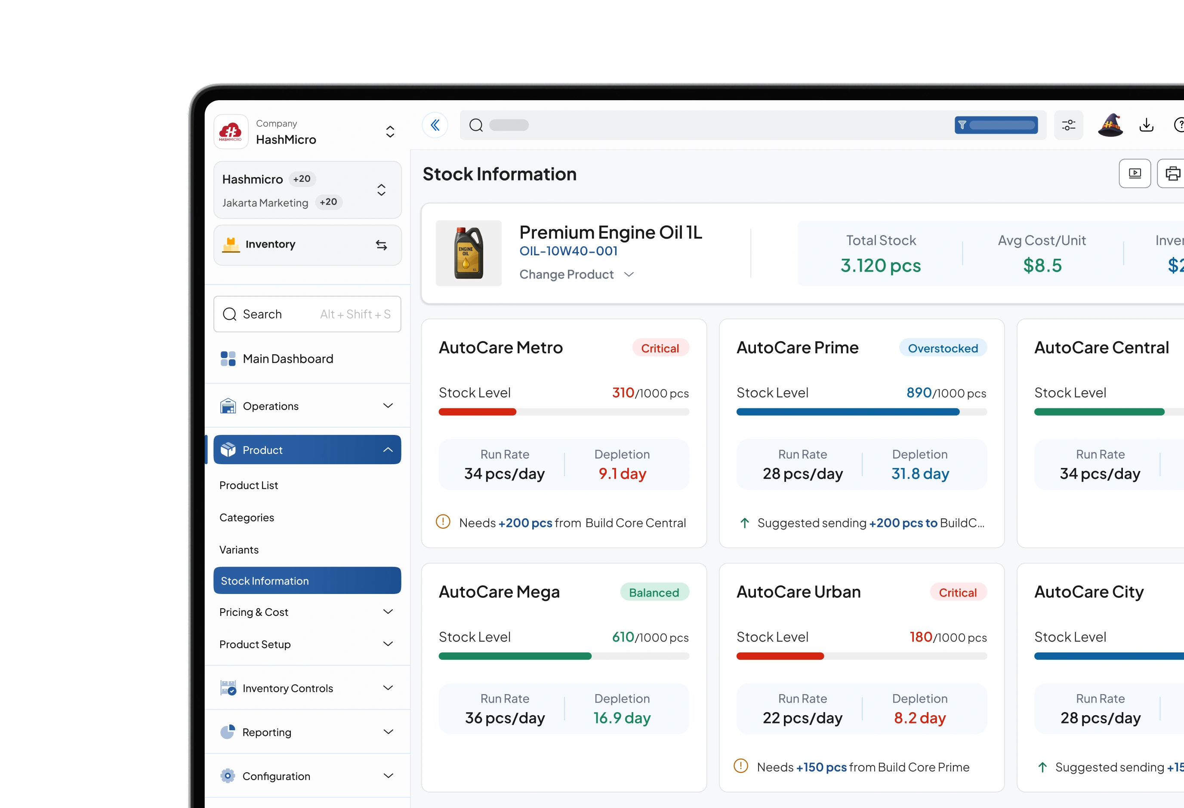Click +200 pcs link on AutoCare Metro
Viewport: 1184px width, 808px height.
(x=525, y=523)
